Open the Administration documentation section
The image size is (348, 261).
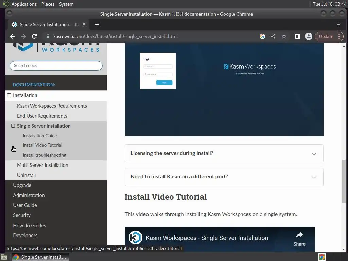[29, 195]
